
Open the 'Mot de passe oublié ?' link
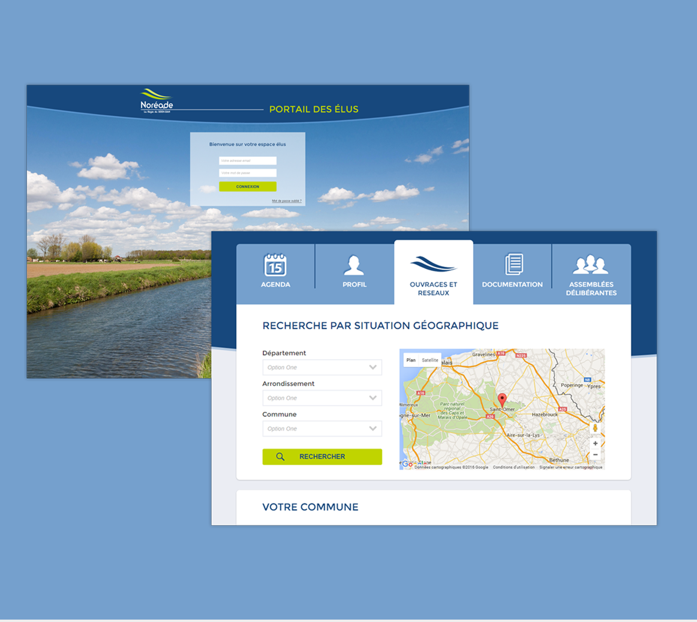[287, 201]
